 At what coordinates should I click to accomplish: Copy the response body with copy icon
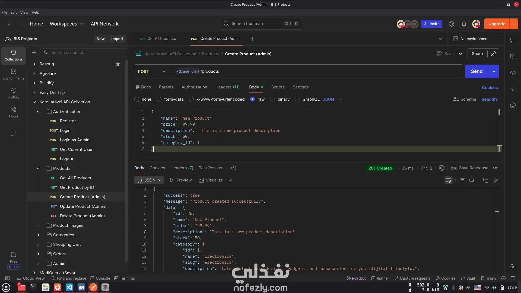point(485,180)
